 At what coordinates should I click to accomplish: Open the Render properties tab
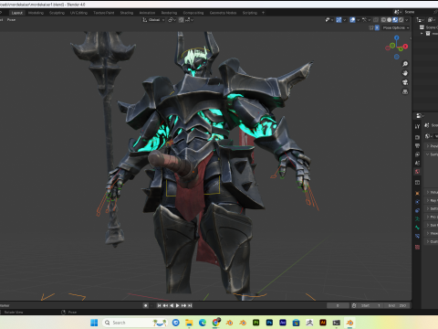[417, 137]
